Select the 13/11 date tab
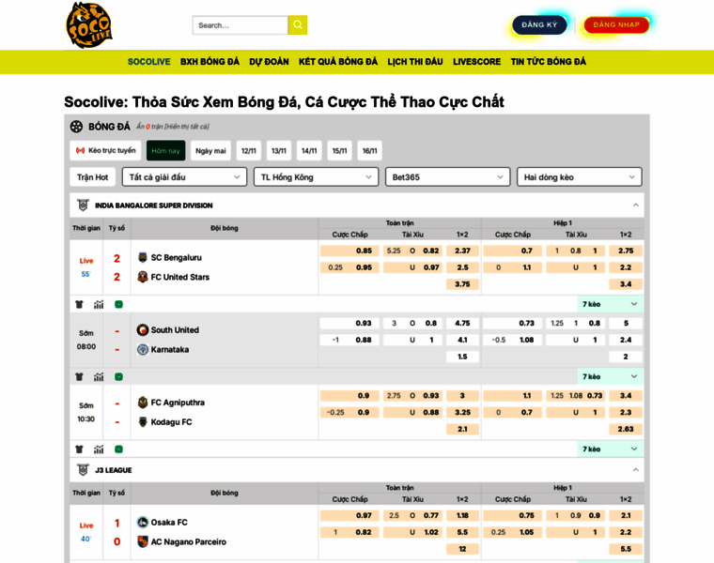The width and height of the screenshot is (714, 563). pyautogui.click(x=279, y=150)
